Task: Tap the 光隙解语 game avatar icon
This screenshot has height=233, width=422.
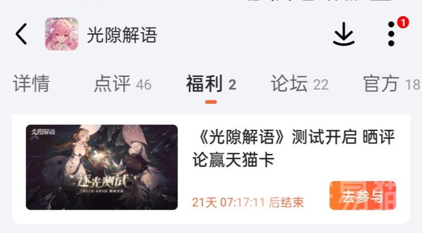Action: pyautogui.click(x=61, y=34)
